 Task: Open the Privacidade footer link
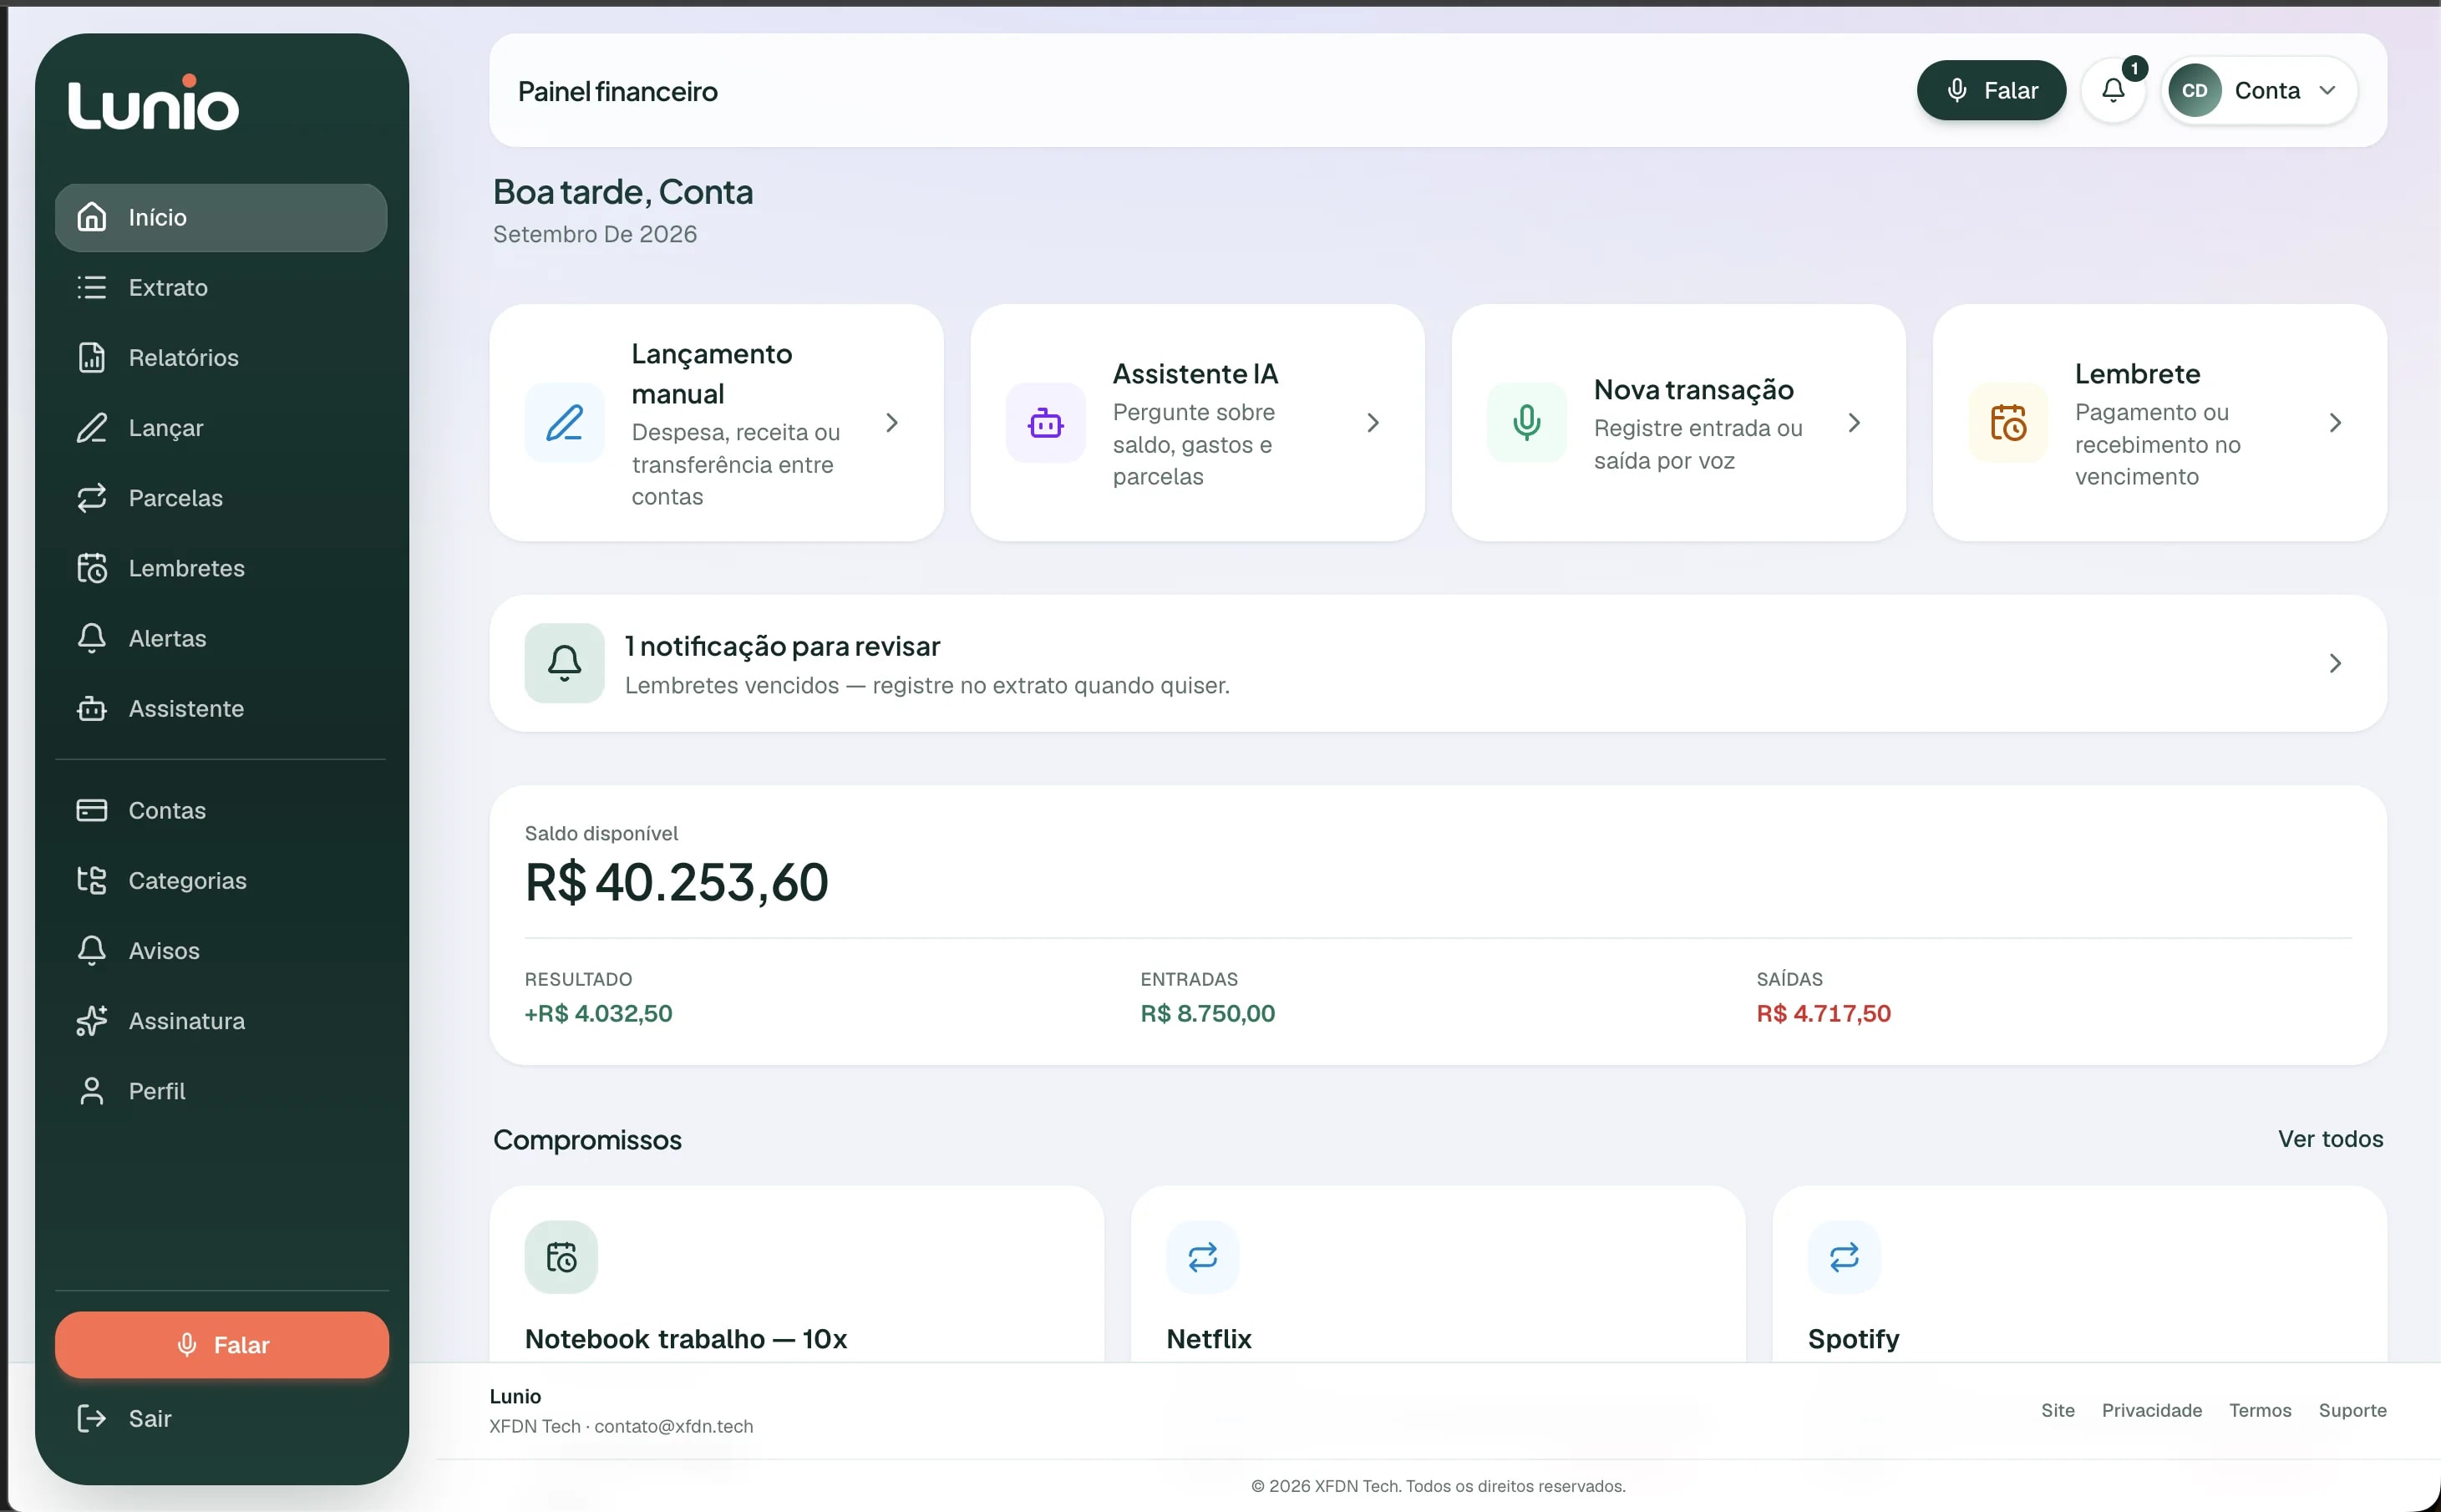pos(2151,1410)
